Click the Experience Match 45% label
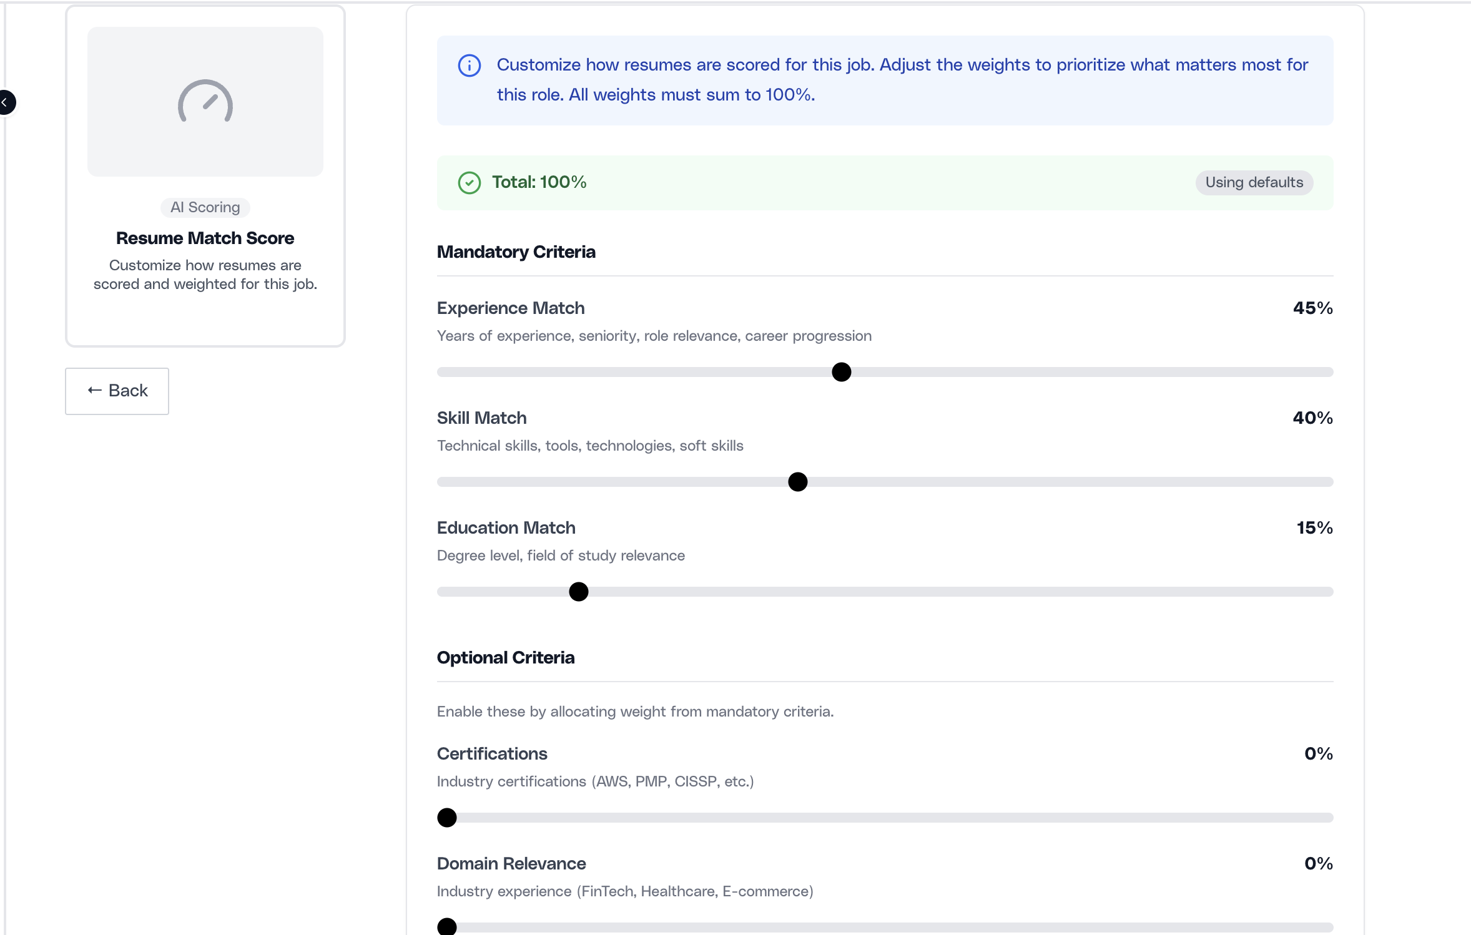The height and width of the screenshot is (935, 1471). [x=1311, y=308]
